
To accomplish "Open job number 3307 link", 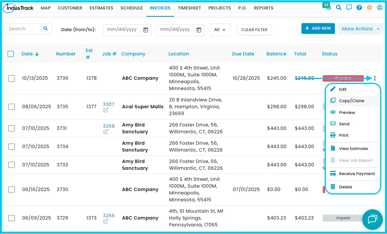I will [x=108, y=104].
